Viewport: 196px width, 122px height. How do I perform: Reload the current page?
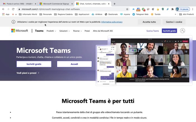click(13, 9)
